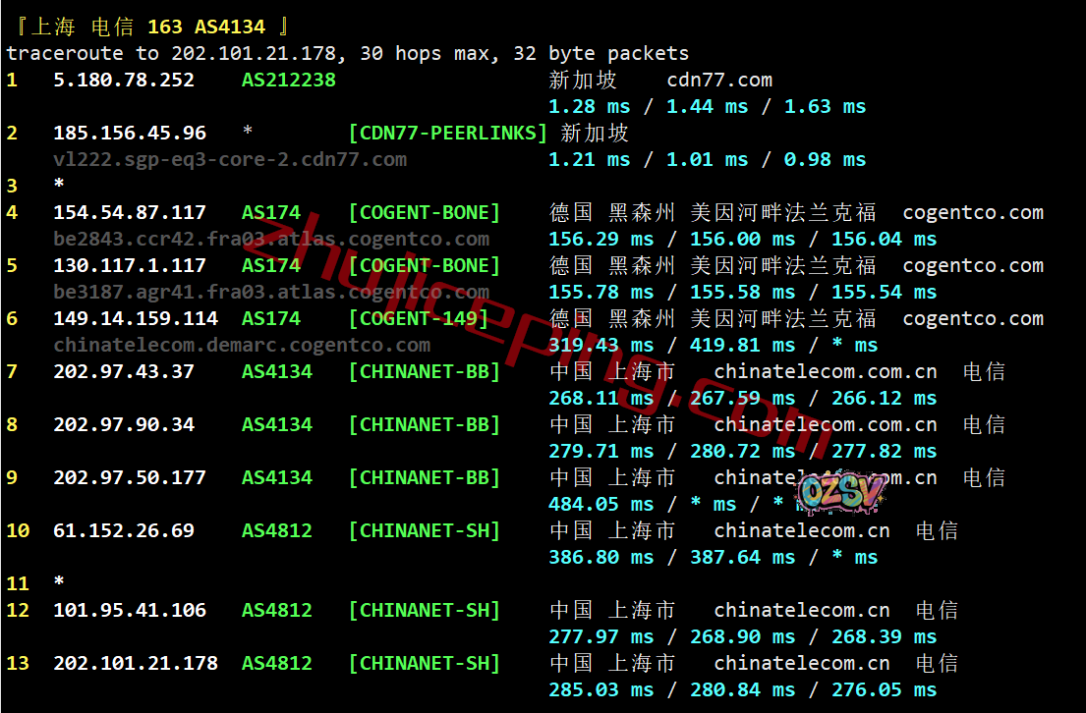
Task: Click the [CDN77-PEERLINKS] network tag
Action: pos(448,133)
